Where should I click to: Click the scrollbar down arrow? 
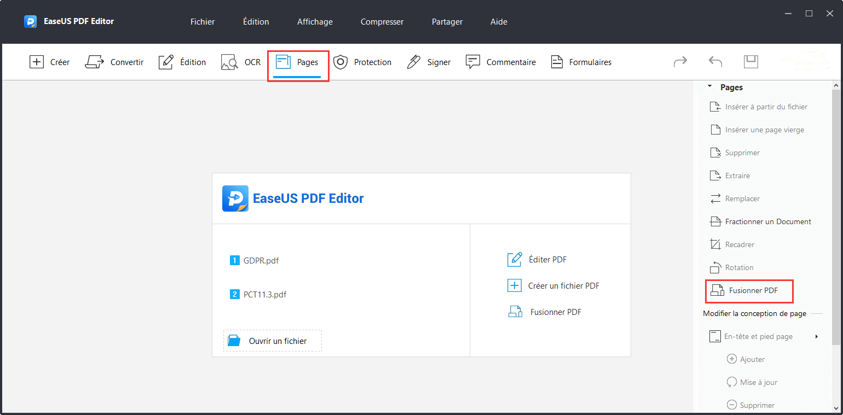(x=836, y=408)
